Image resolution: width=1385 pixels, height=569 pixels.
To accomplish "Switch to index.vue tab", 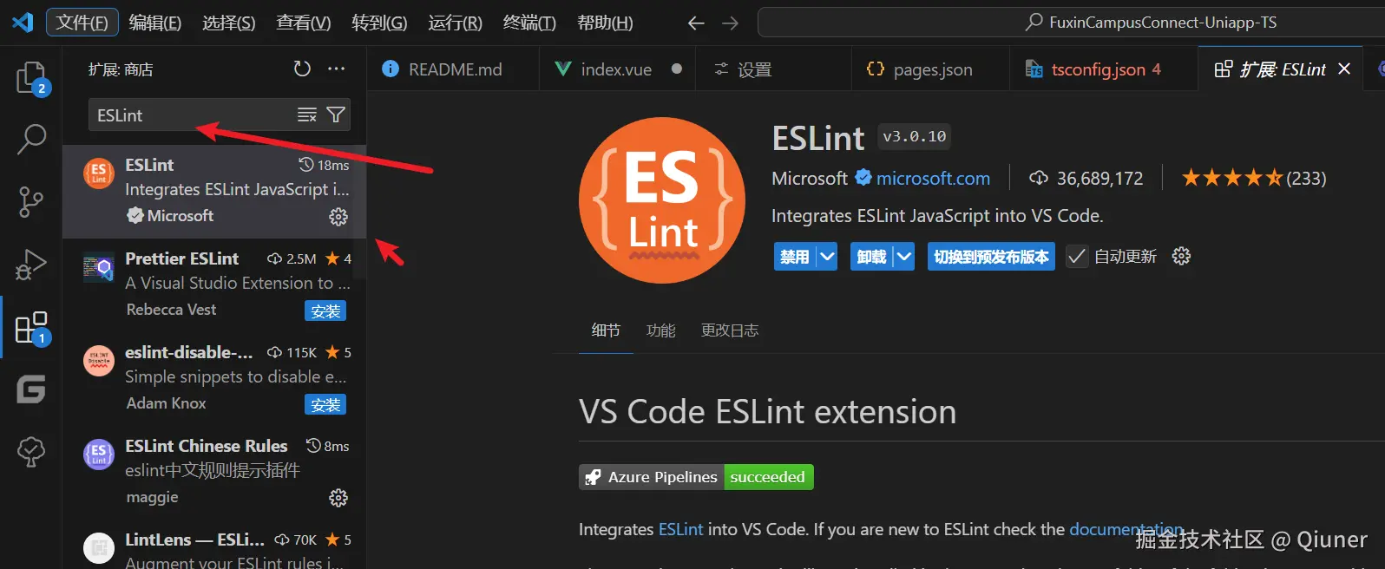I will tap(616, 69).
